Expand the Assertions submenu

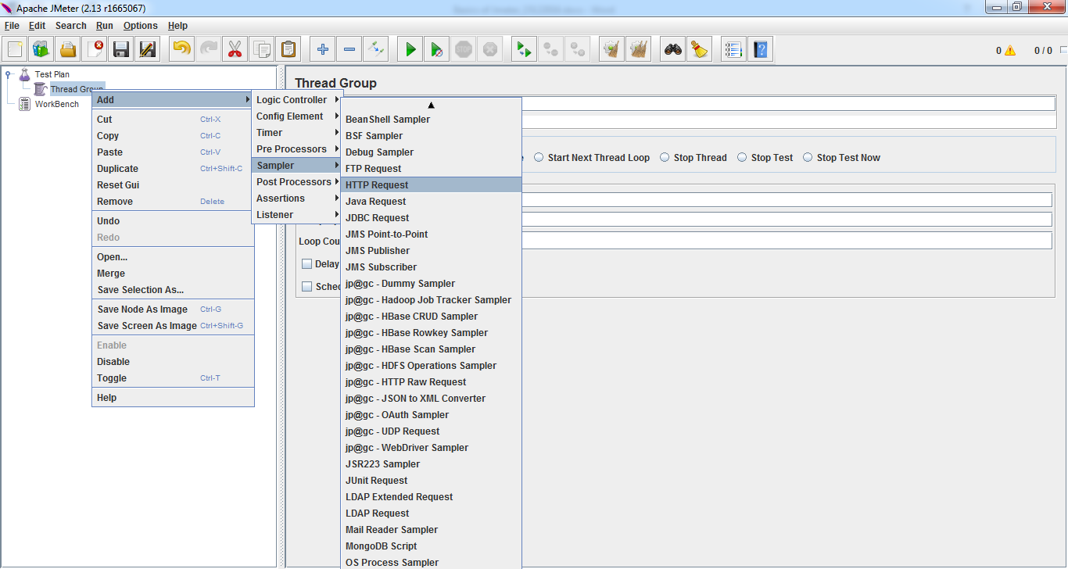coord(297,199)
